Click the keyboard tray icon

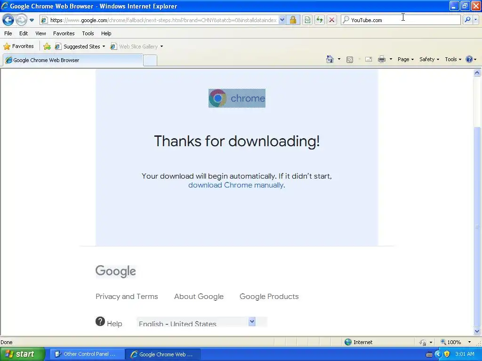[429, 354]
